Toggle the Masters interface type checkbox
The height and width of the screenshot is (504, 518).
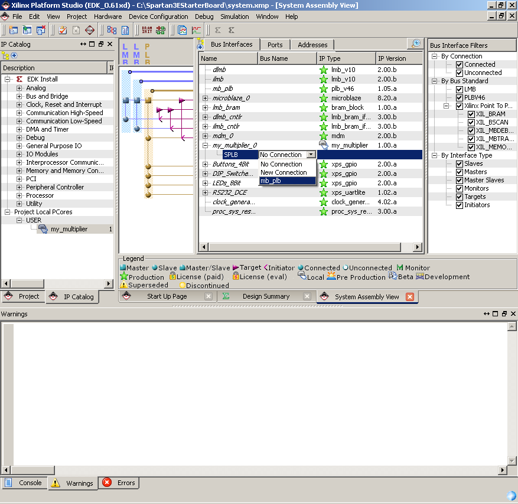coord(459,172)
